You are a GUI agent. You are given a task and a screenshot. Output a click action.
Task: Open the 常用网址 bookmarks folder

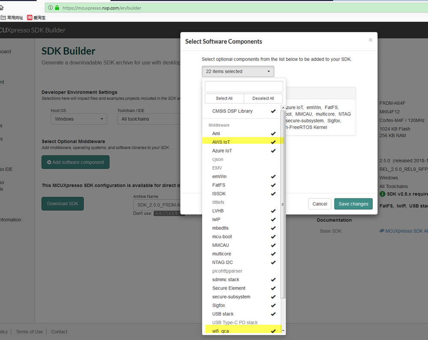12,18
